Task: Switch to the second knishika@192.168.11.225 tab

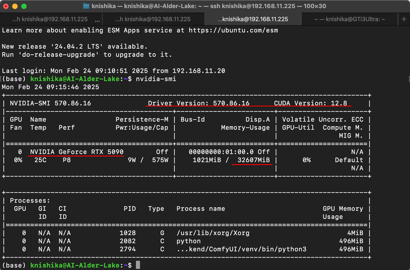Action: click(153, 19)
